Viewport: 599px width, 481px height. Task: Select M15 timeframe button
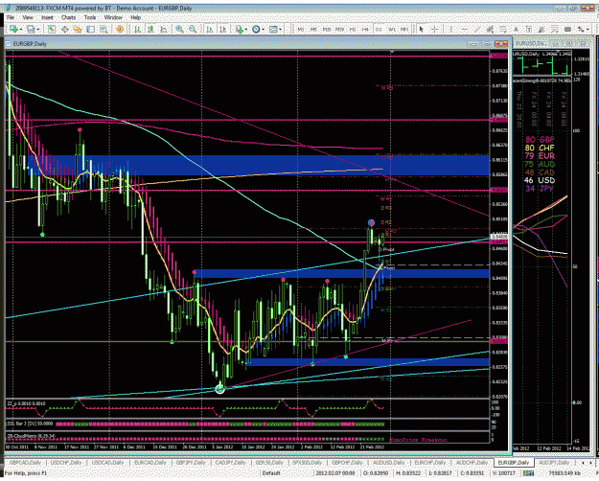(327, 29)
